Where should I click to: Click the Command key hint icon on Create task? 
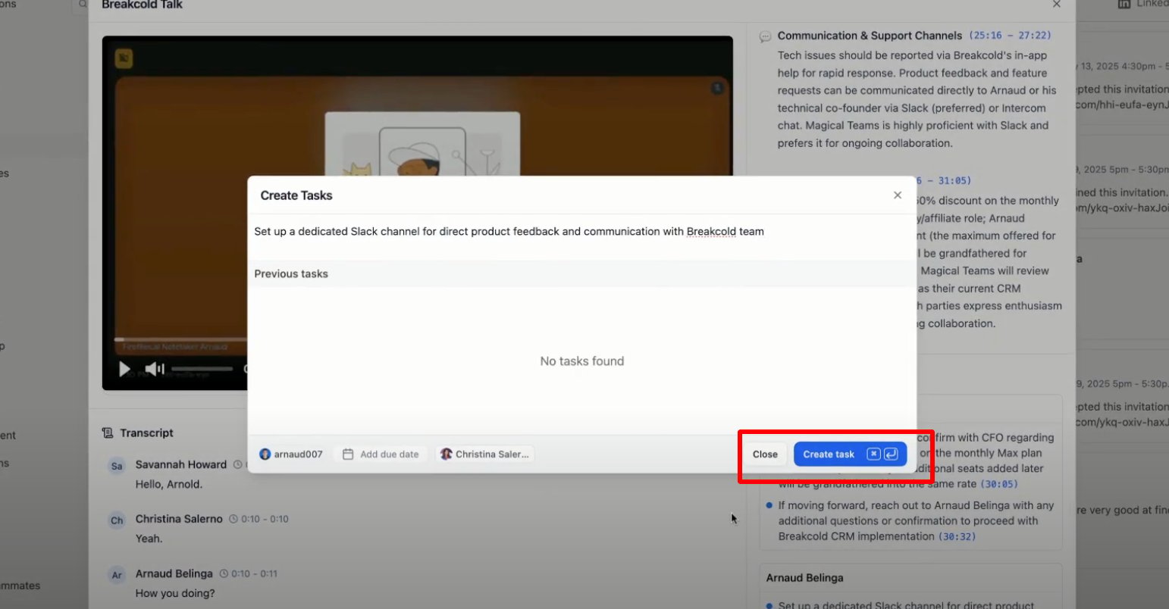(x=873, y=454)
